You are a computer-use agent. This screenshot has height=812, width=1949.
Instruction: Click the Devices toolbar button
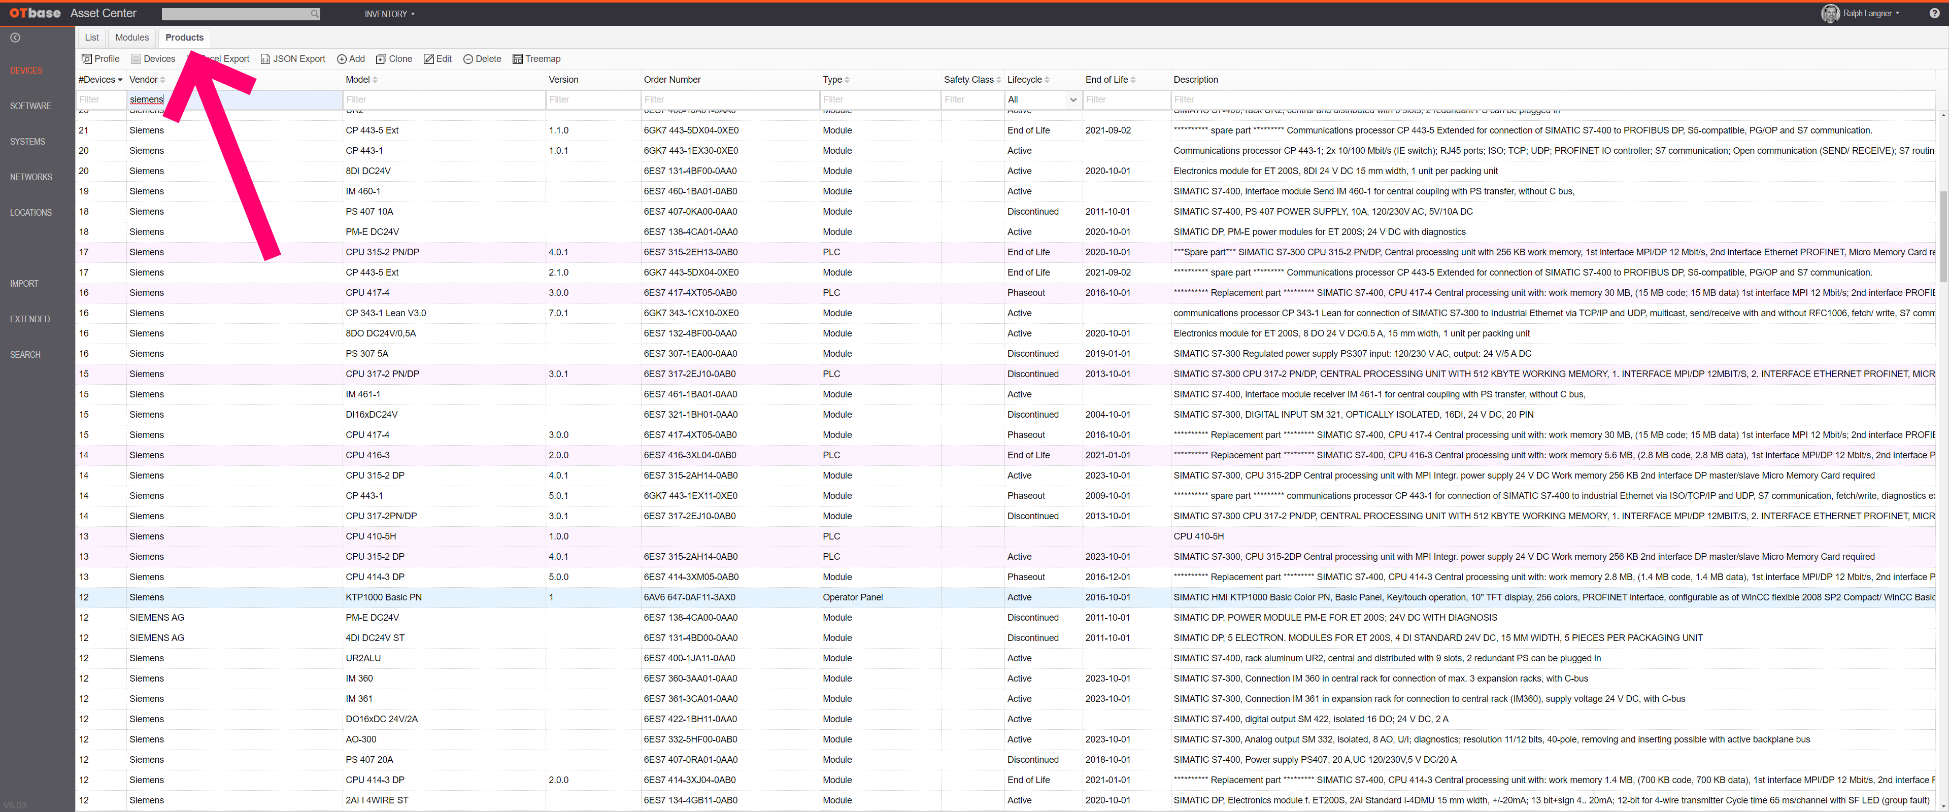[x=153, y=59]
